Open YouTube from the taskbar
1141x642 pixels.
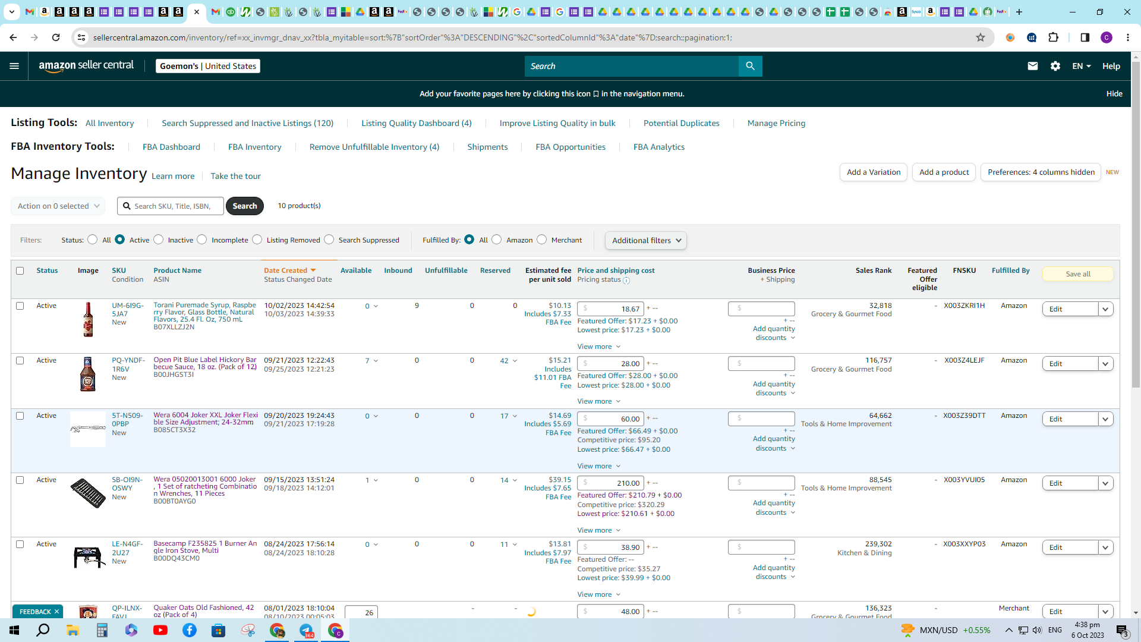[x=160, y=630]
